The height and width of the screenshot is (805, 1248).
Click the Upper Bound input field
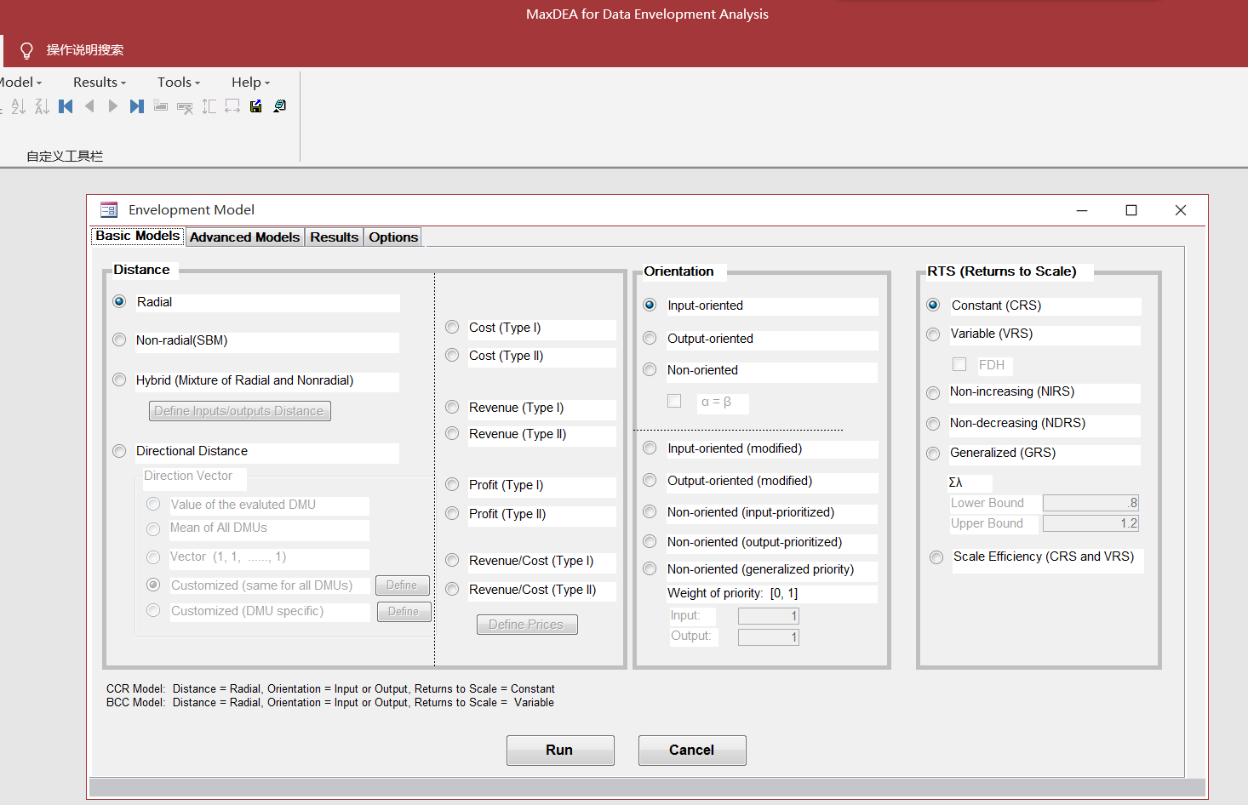tap(1090, 523)
